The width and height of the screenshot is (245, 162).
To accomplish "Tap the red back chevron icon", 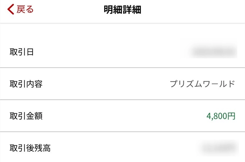I will 11,9.
